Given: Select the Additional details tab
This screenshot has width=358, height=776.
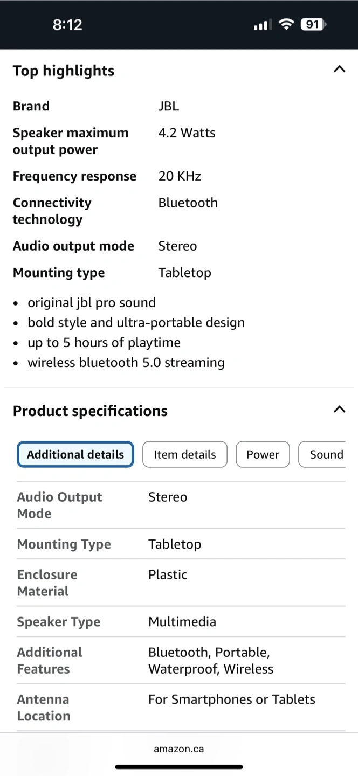Looking at the screenshot, I should pos(75,454).
